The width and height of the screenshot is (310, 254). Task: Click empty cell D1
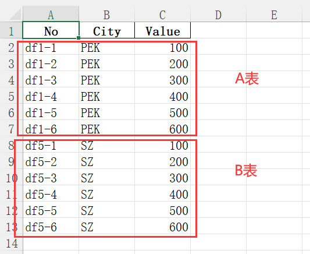pyautogui.click(x=219, y=30)
